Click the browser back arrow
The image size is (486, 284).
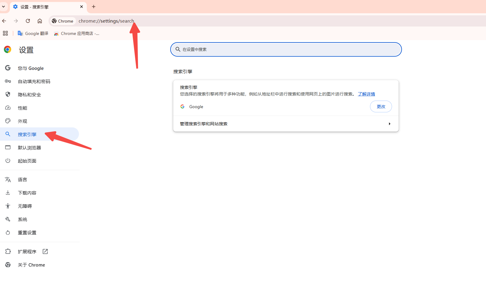coord(4,21)
